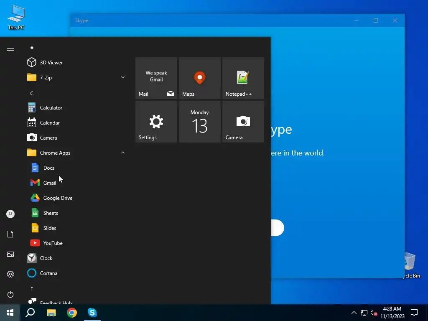Open the 7-Zip folder entry
The width and height of the screenshot is (428, 321).
(x=76, y=77)
